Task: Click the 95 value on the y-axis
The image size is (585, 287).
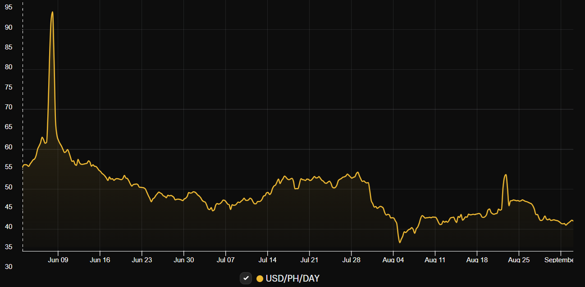Action: point(9,7)
